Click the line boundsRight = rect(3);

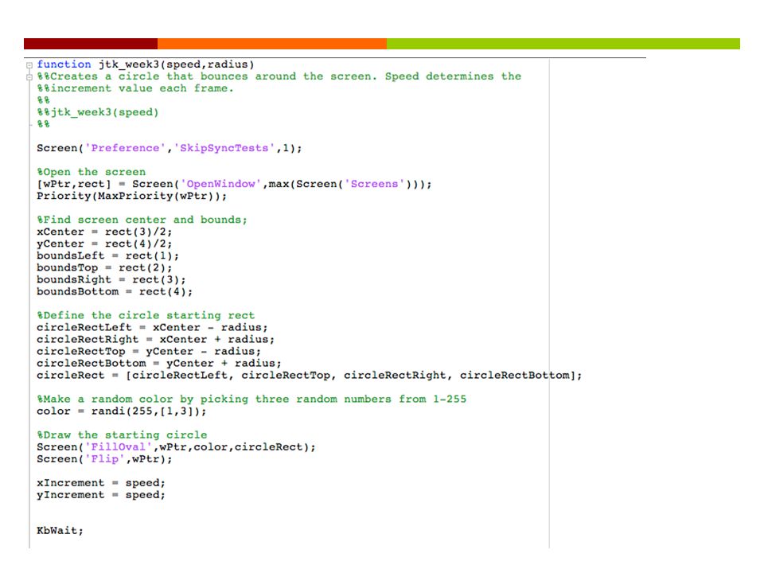click(111, 279)
